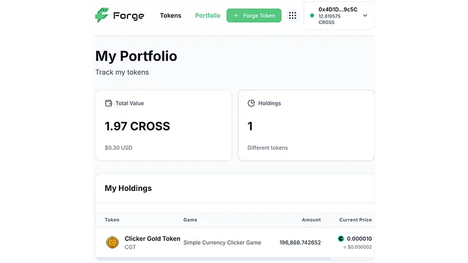Open the apps grid menu icon

(x=292, y=16)
